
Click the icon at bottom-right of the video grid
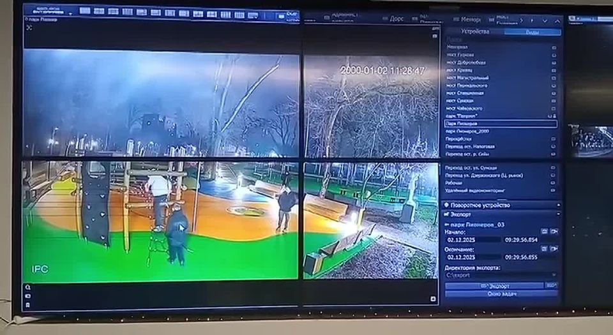[x=434, y=299]
